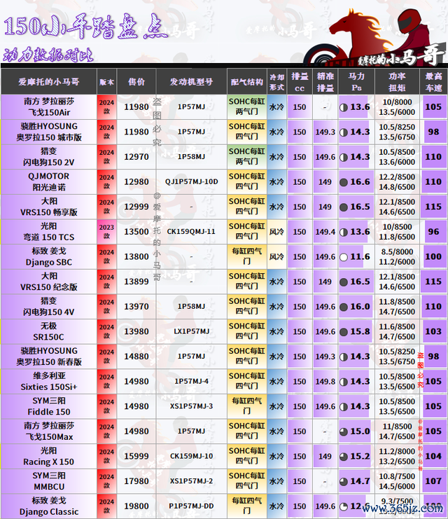Select the 飞戈150Air model name
Screen dimensions: 448x519
coord(49,113)
